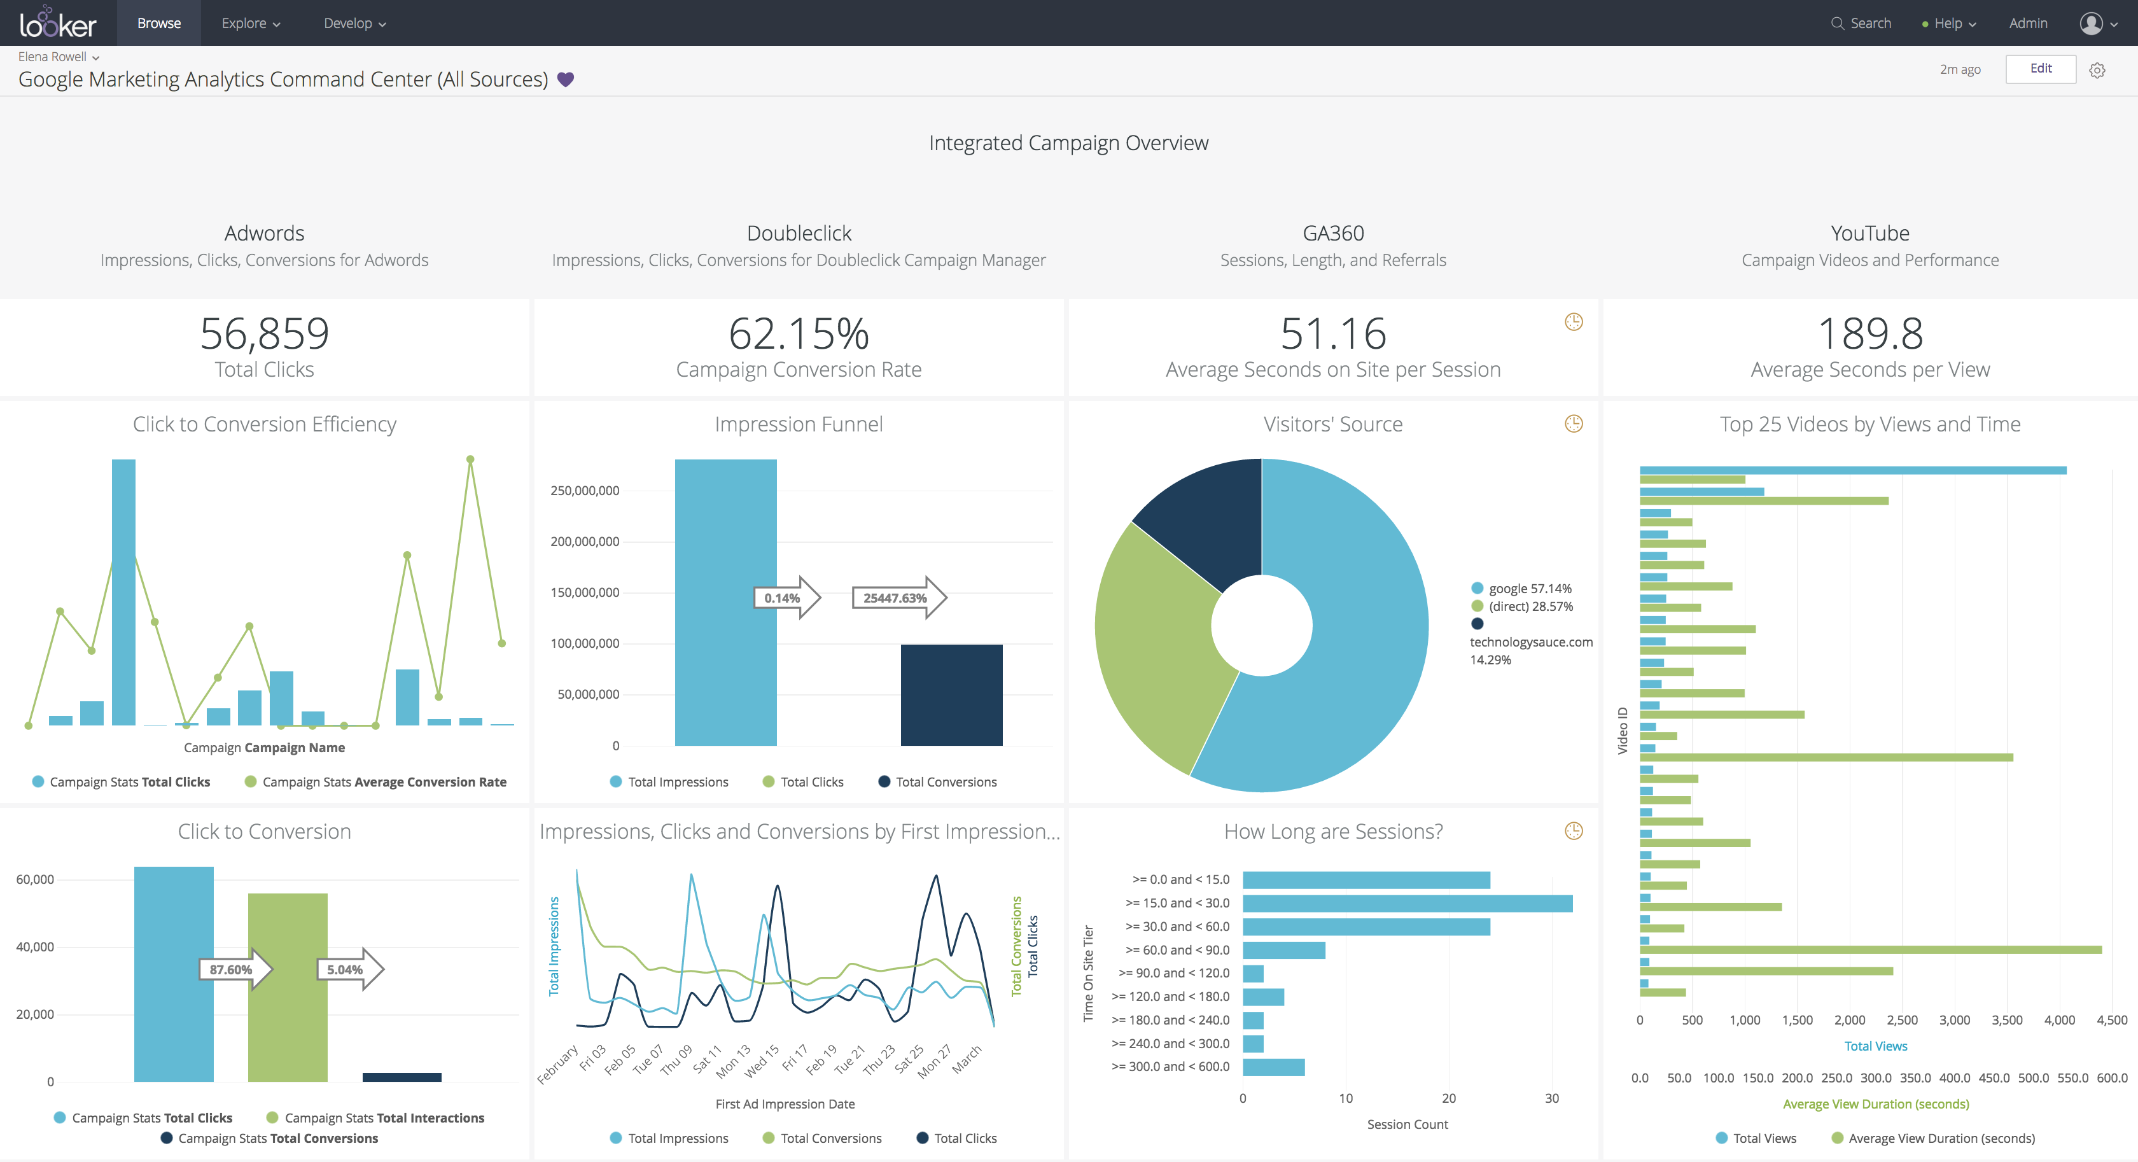The width and height of the screenshot is (2138, 1162).
Task: Click the Edit button
Action: [x=2040, y=69]
